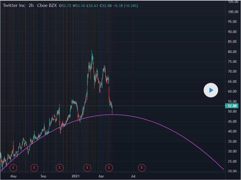Open the fifth earnings marker from left
The height and width of the screenshot is (180, 241).
(x=109, y=167)
